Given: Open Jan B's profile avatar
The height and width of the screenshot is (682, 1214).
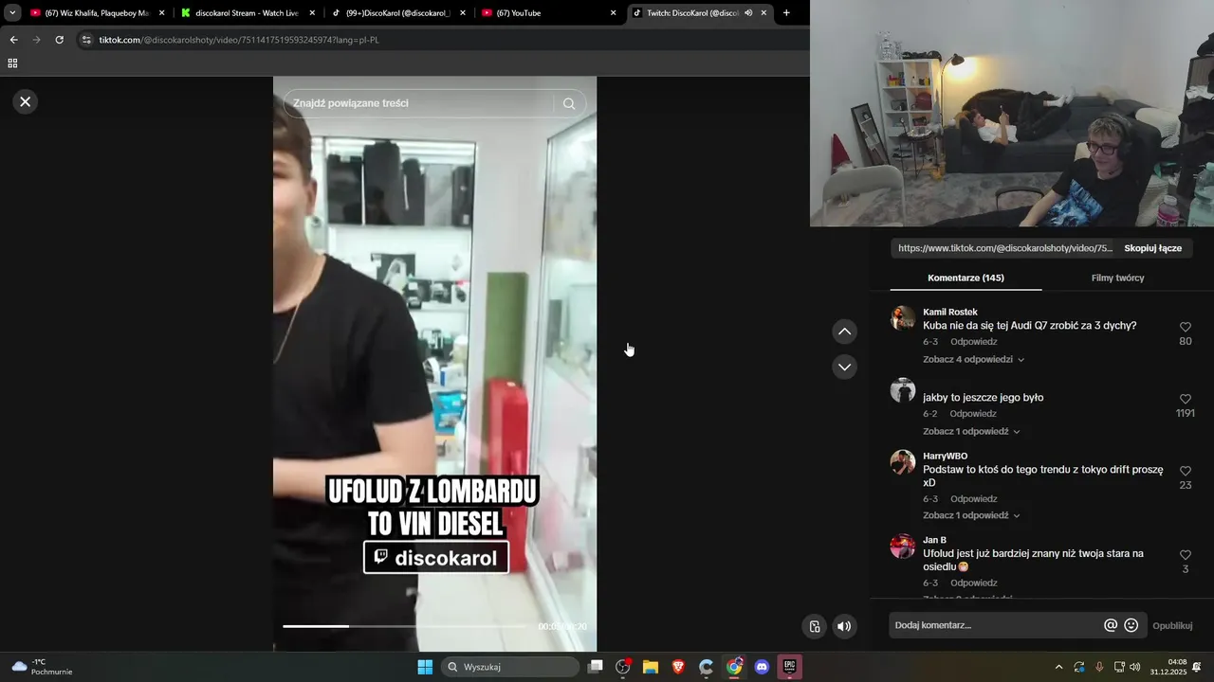Looking at the screenshot, I should pos(903,547).
